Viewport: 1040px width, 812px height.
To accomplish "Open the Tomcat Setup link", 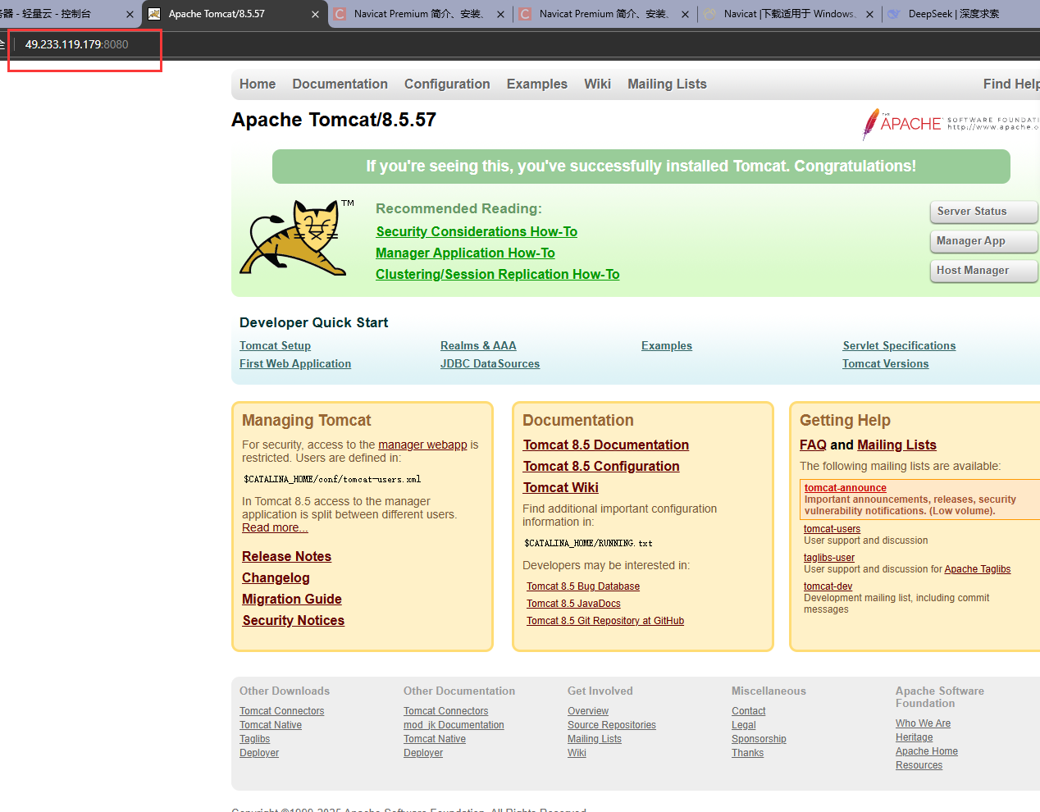I will click(275, 346).
